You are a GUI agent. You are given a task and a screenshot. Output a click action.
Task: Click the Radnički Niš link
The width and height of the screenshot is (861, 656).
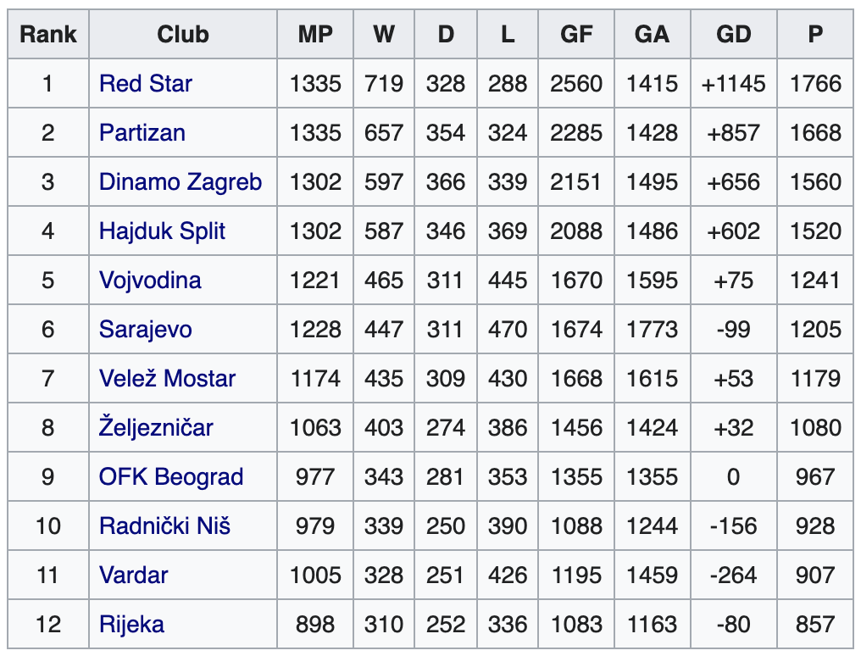tap(164, 526)
